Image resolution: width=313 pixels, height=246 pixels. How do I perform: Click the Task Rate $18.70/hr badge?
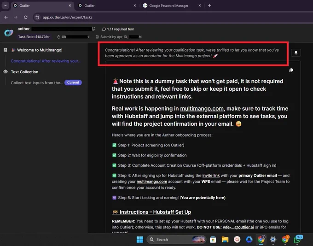[34, 37]
